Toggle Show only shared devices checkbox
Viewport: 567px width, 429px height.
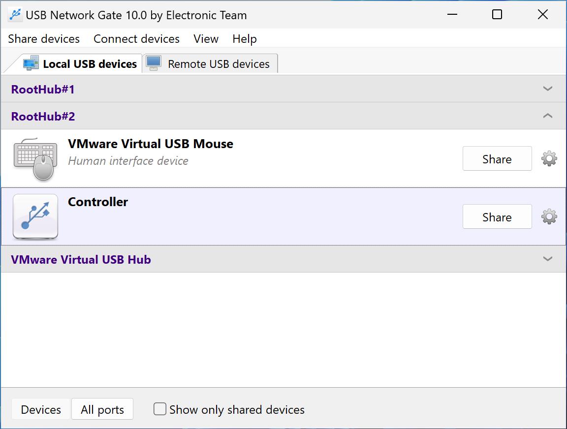160,409
